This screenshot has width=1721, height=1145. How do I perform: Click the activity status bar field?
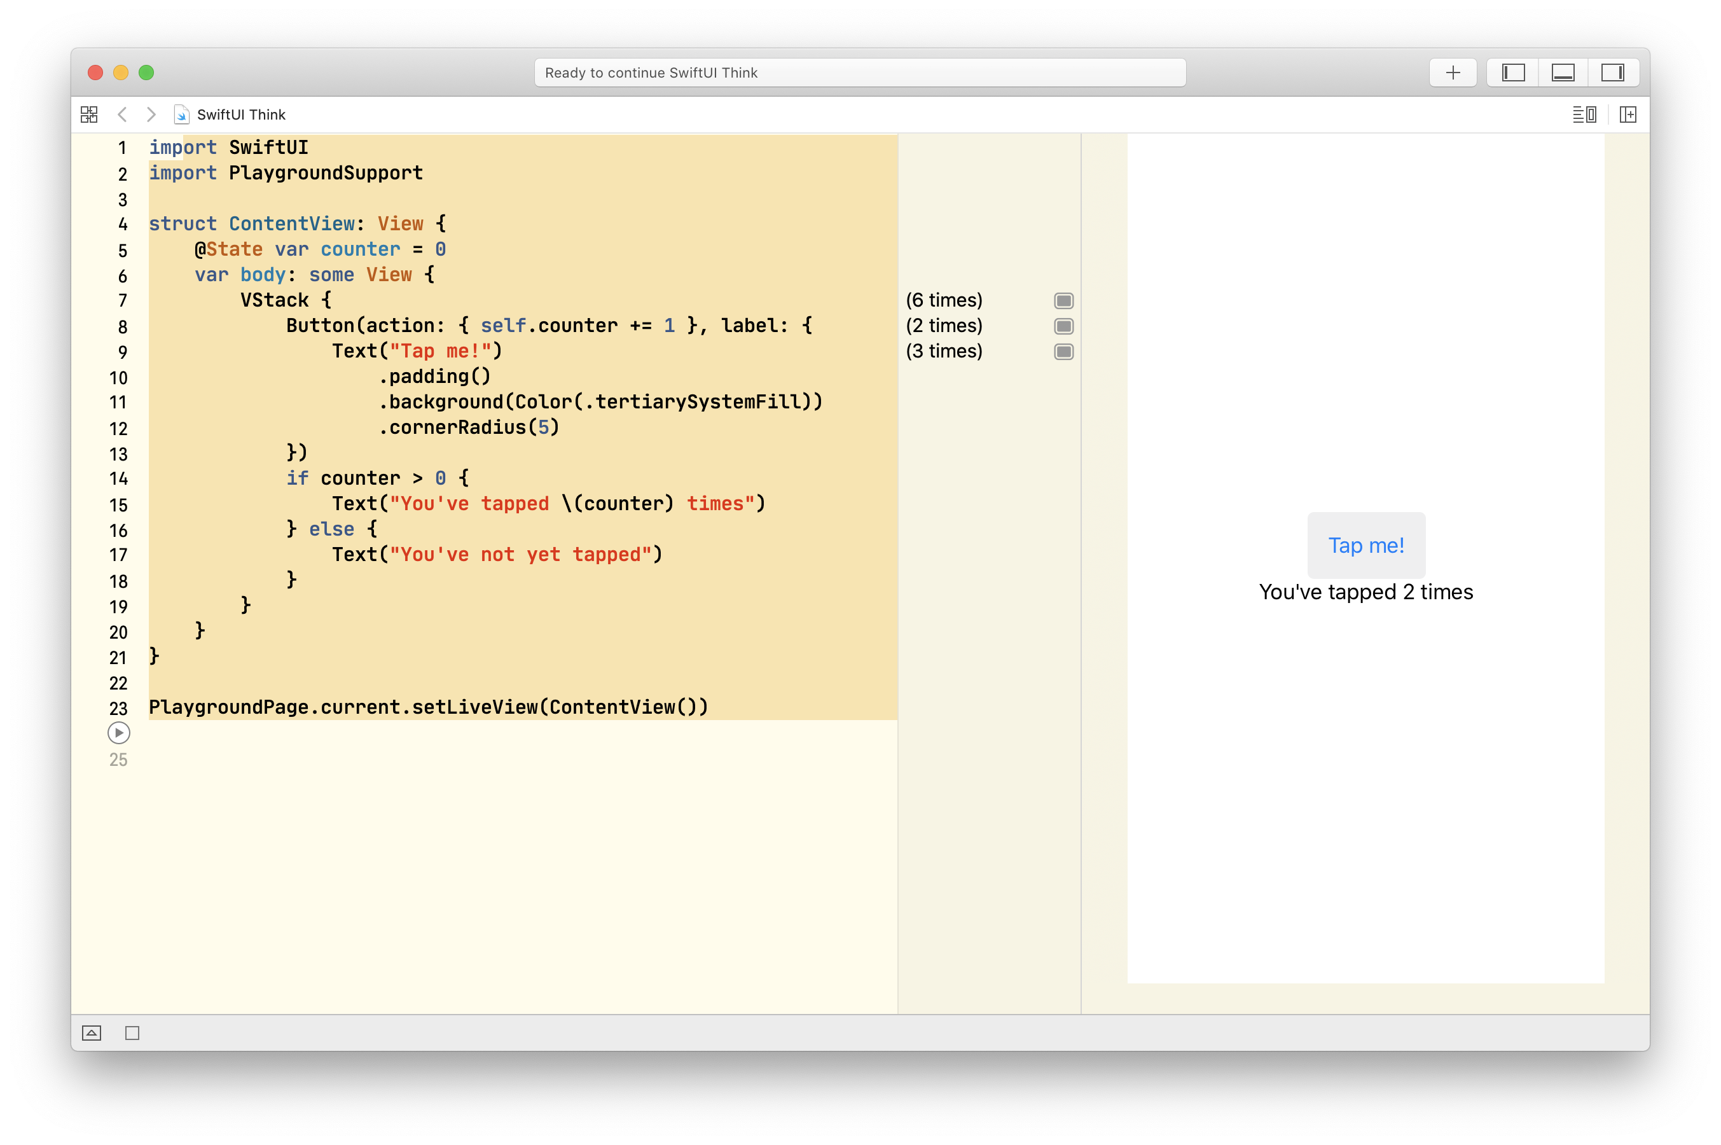pos(859,73)
